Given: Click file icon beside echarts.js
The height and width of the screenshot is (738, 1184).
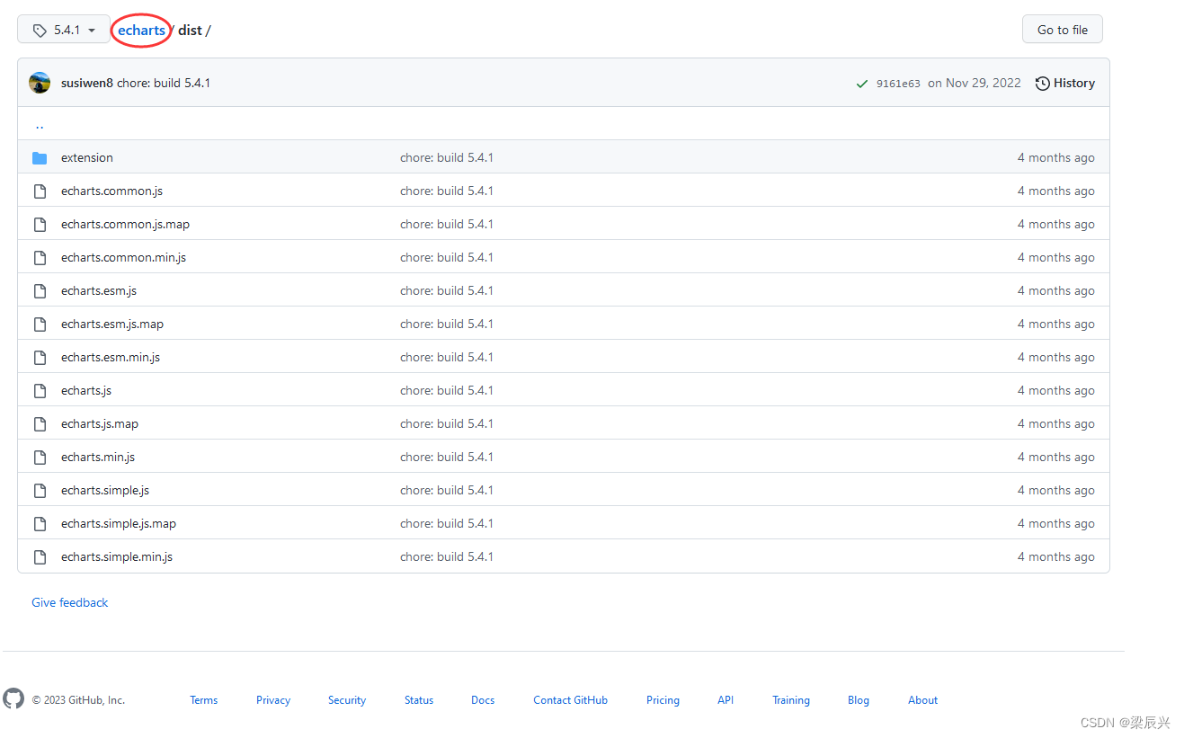Looking at the screenshot, I should pos(40,390).
